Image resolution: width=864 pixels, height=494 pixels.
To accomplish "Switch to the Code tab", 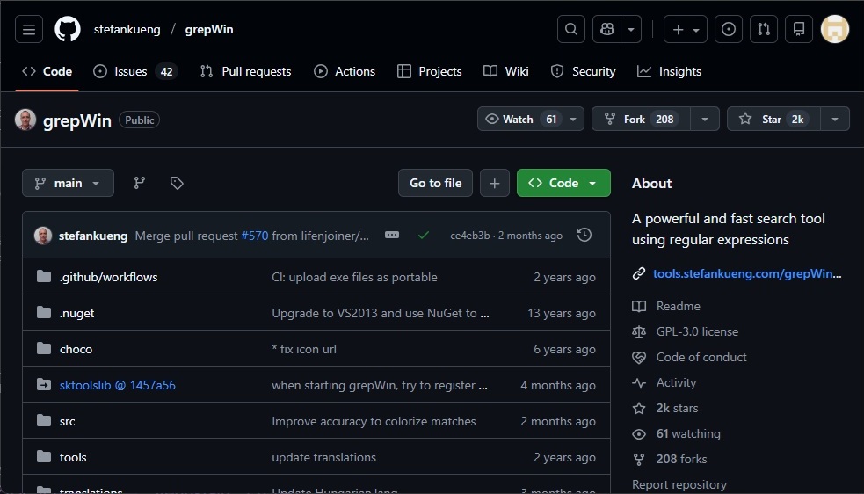I will point(47,72).
